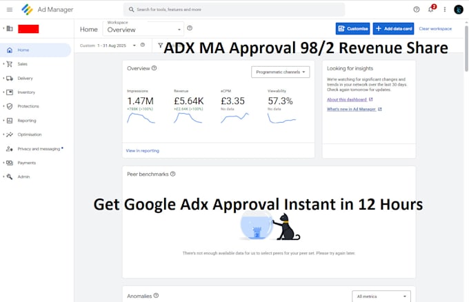This screenshot has height=302, width=469.
Task: Click help icon next to date range
Action: pyautogui.click(x=143, y=45)
